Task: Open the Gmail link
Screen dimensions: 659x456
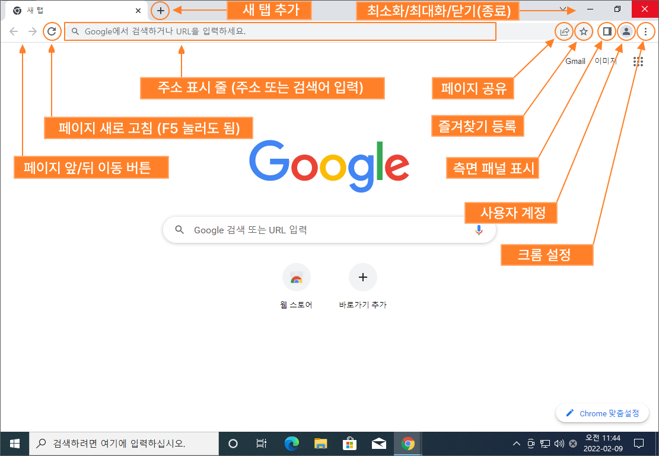Action: click(575, 61)
